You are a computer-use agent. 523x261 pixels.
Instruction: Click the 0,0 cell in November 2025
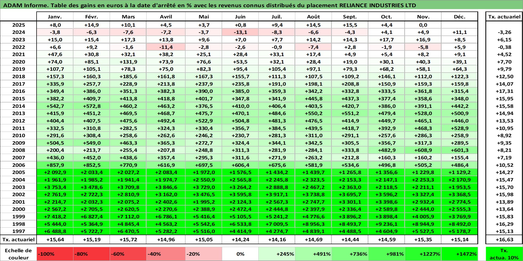point(423,25)
